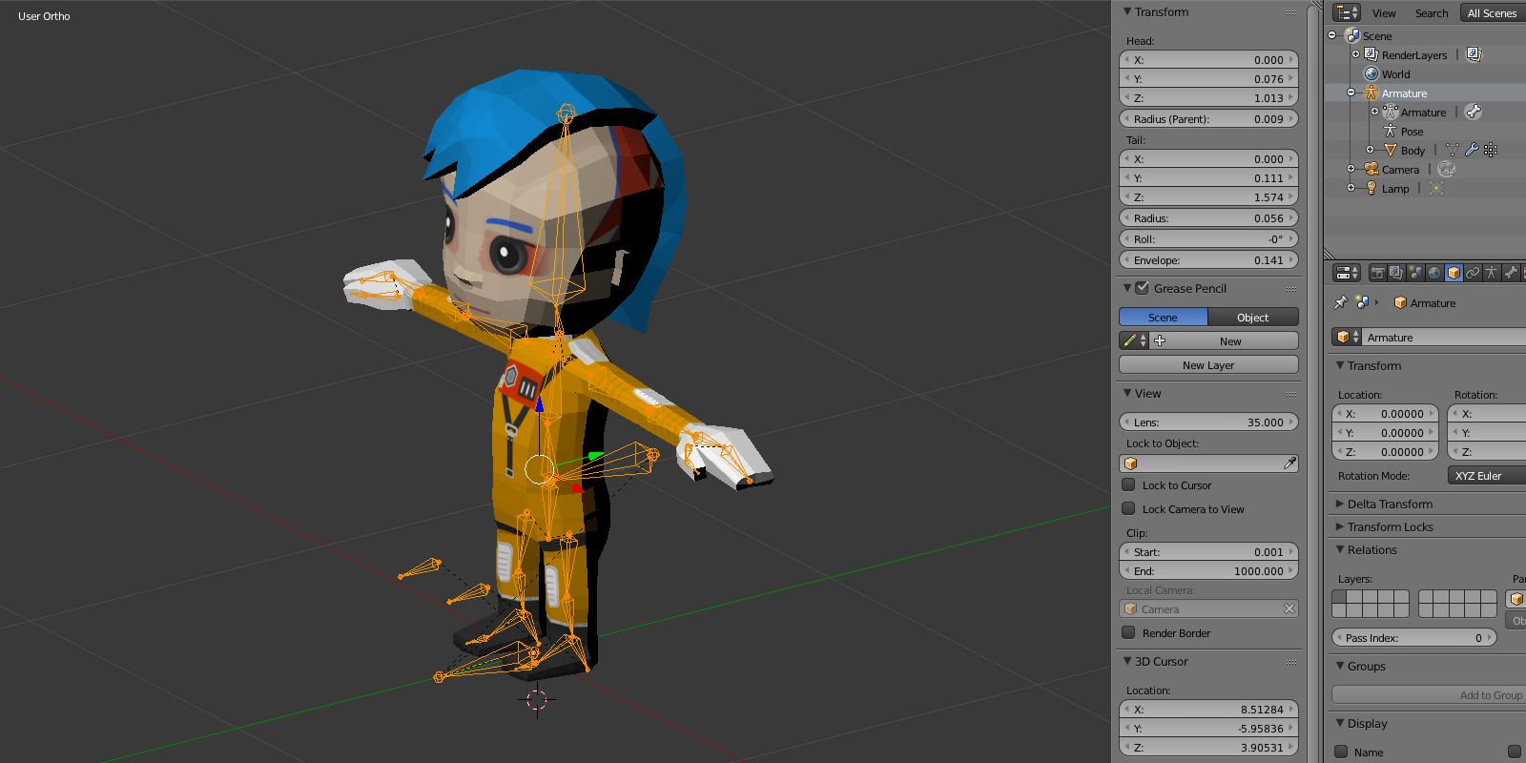1526x763 pixels.
Task: Expand the Delta Transform panel
Action: [1340, 504]
